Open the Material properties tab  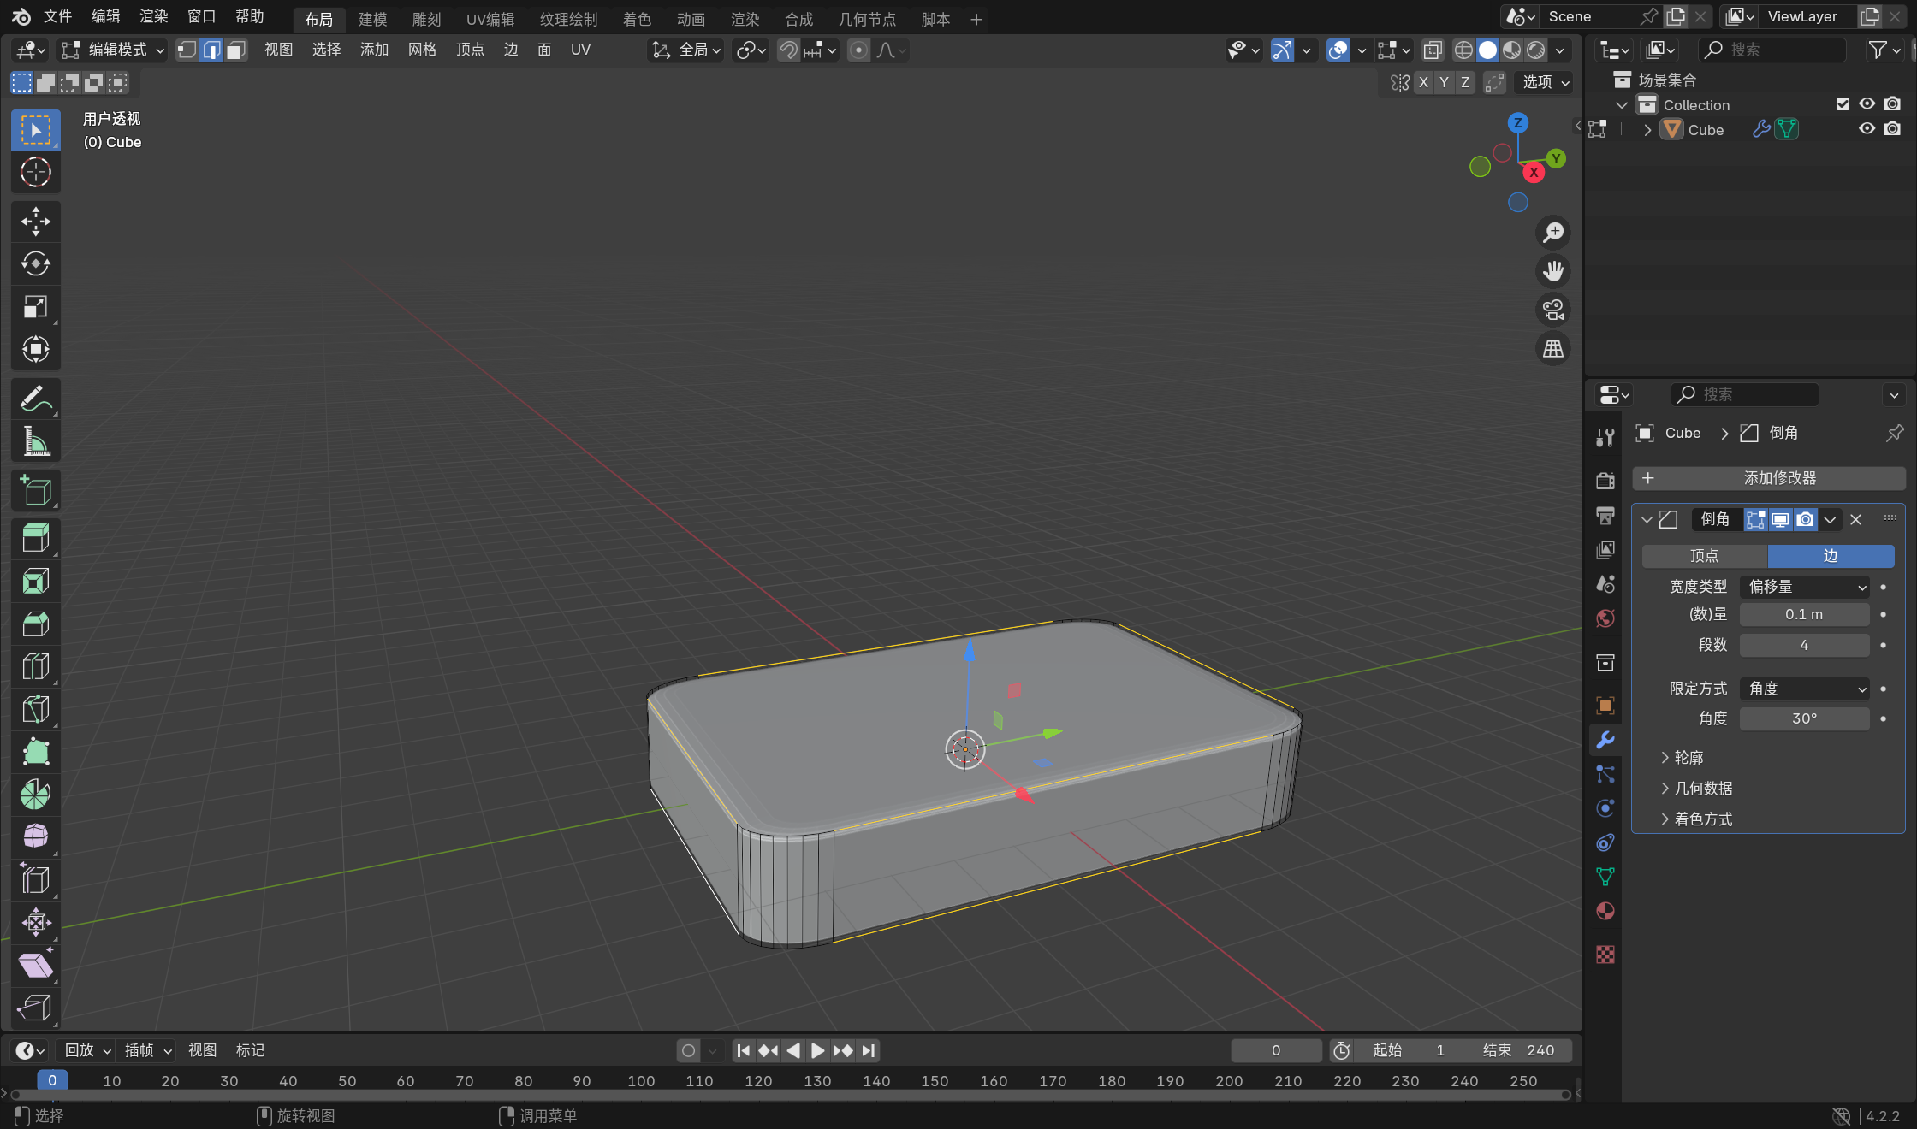point(1605,911)
